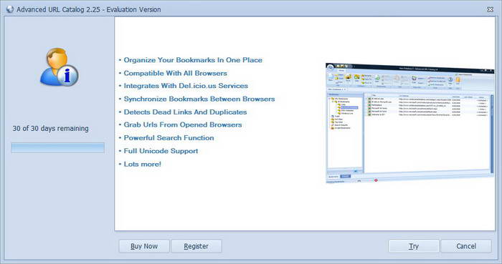Image resolution: width=502 pixels, height=264 pixels.
Task: Select '30 of 30 days remaining' text
Action: 51,128
